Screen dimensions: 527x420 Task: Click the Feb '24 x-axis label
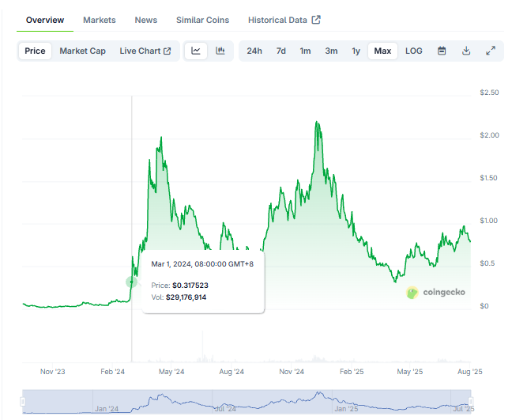pos(113,372)
